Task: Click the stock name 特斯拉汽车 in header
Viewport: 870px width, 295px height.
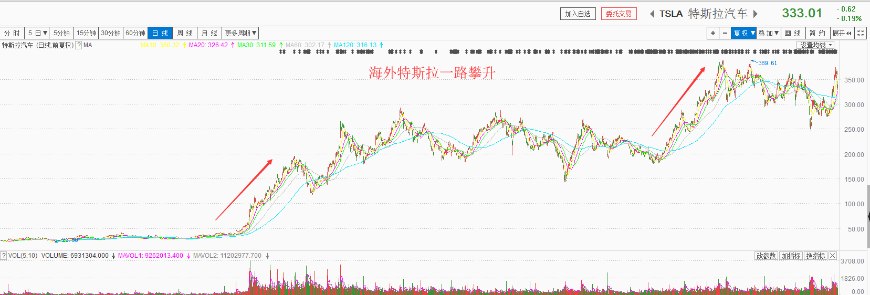Action: pyautogui.click(x=718, y=14)
